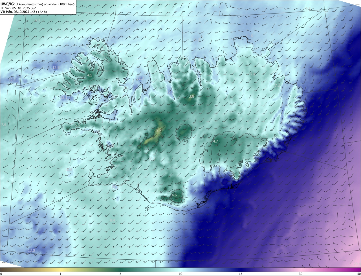Click the 4.7 value label on map

(215, 141)
